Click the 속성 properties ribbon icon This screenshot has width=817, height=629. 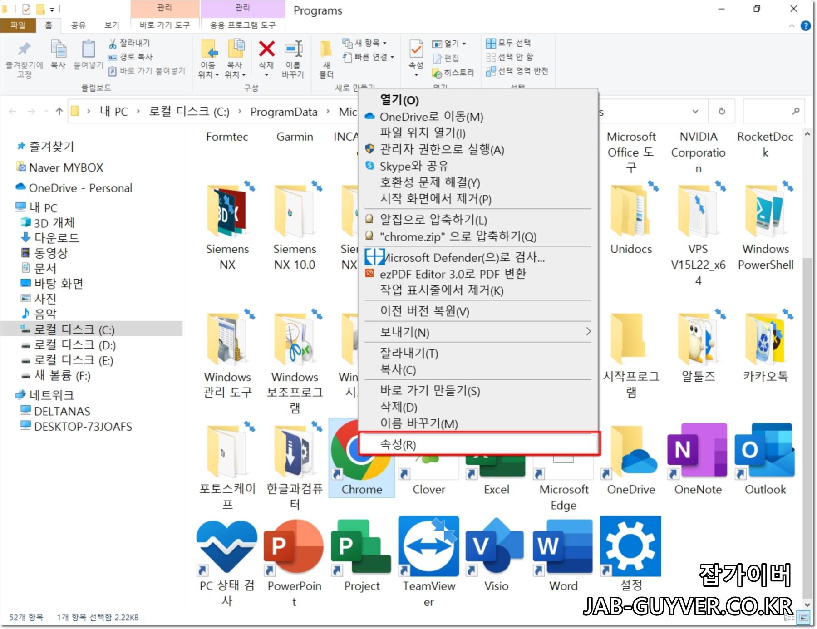pos(416,49)
